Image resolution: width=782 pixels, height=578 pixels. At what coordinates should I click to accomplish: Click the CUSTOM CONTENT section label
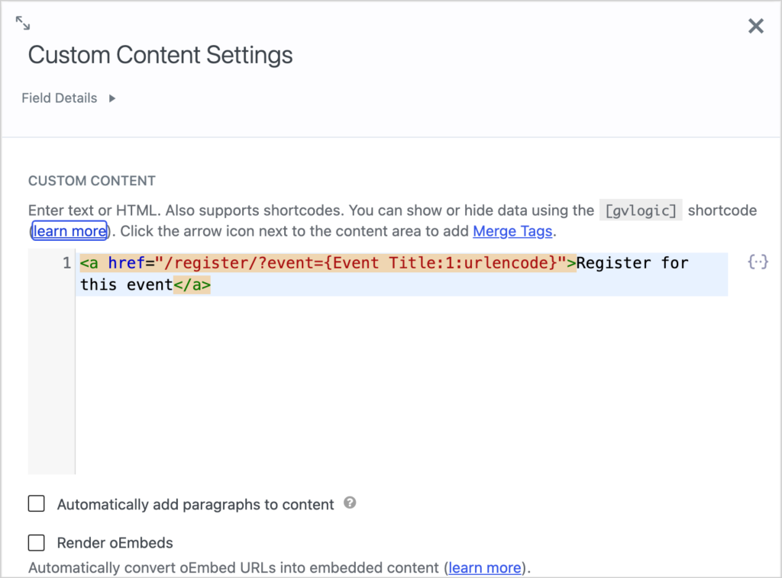pyautogui.click(x=92, y=181)
